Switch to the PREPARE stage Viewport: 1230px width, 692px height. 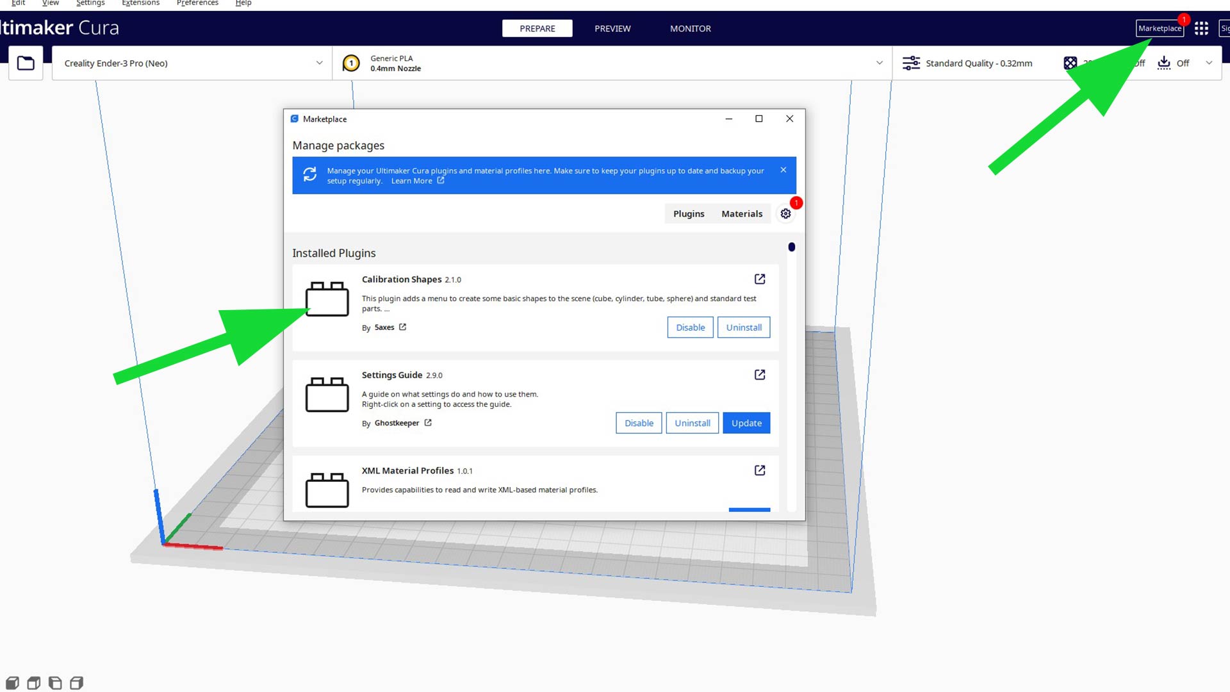coord(537,28)
